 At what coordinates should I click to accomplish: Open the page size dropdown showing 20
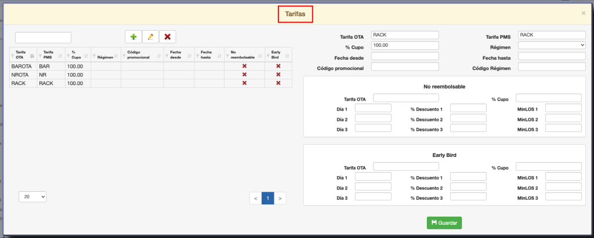(32, 197)
